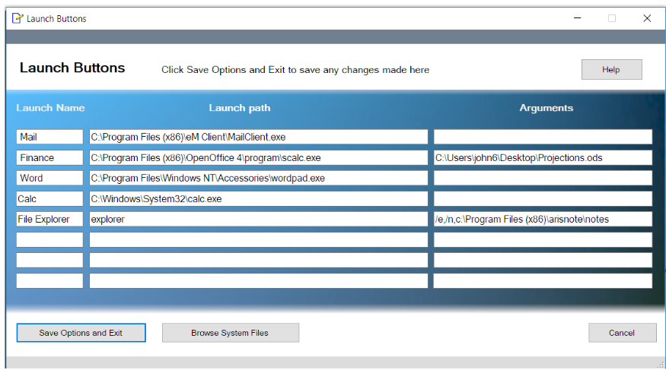Viewport: 666px width, 370px height.
Task: Edit the explorer launch path field
Action: pyautogui.click(x=258, y=219)
